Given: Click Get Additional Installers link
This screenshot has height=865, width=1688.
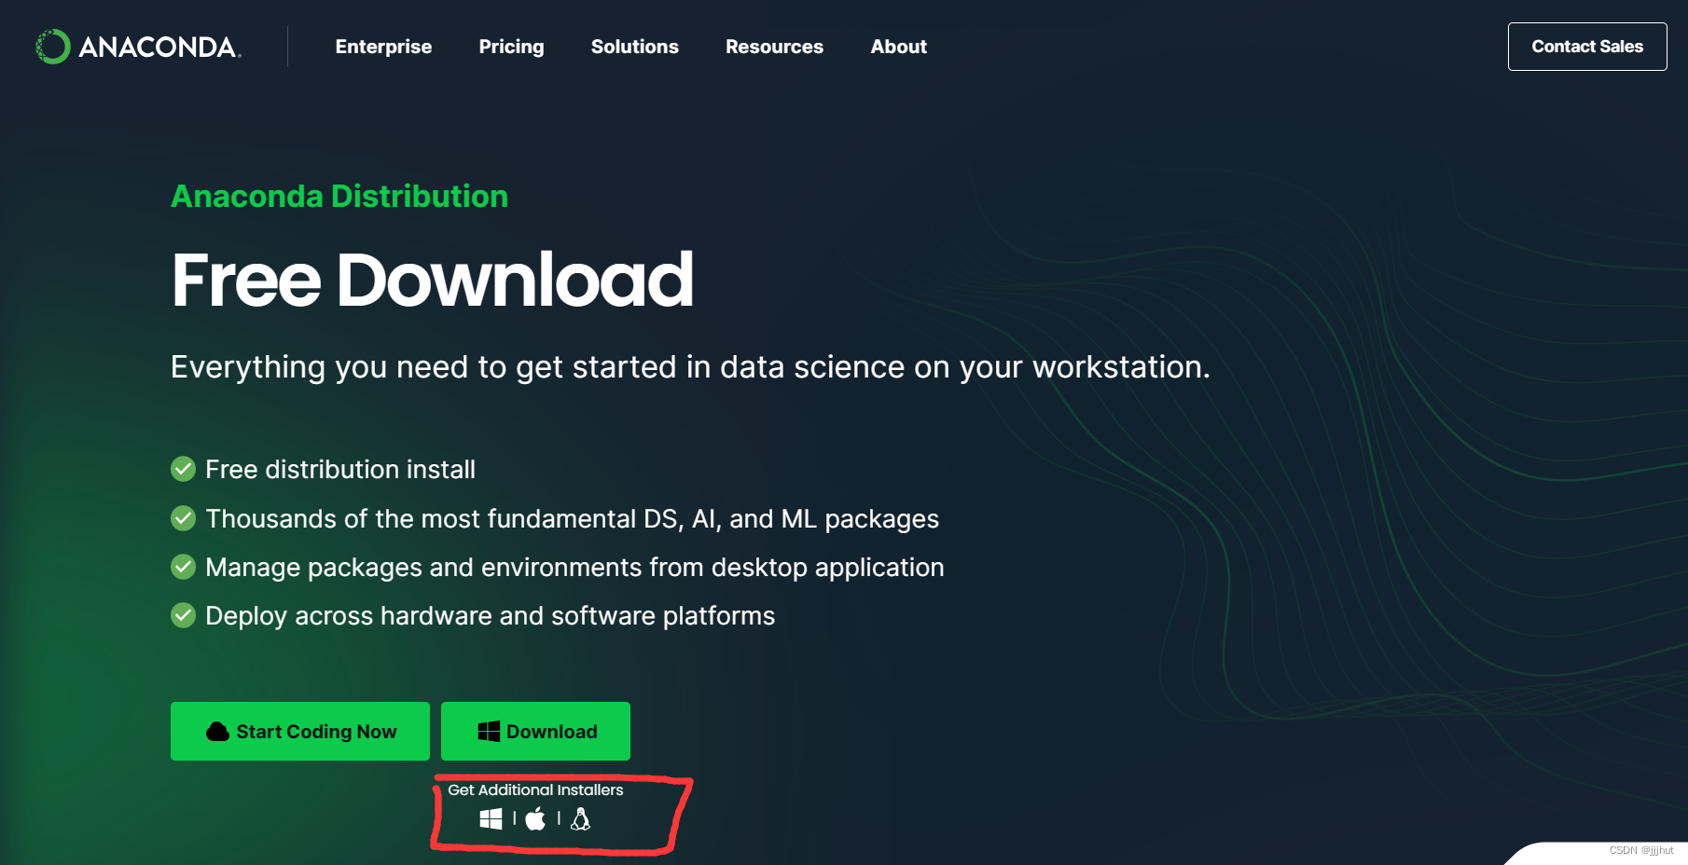Looking at the screenshot, I should (535, 789).
